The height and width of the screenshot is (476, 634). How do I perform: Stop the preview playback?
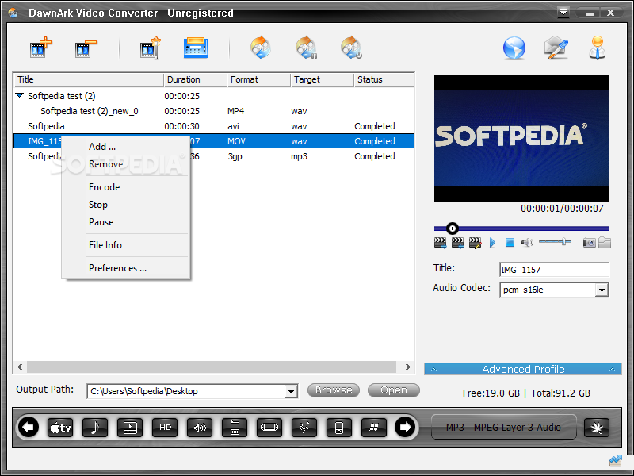[x=510, y=243]
